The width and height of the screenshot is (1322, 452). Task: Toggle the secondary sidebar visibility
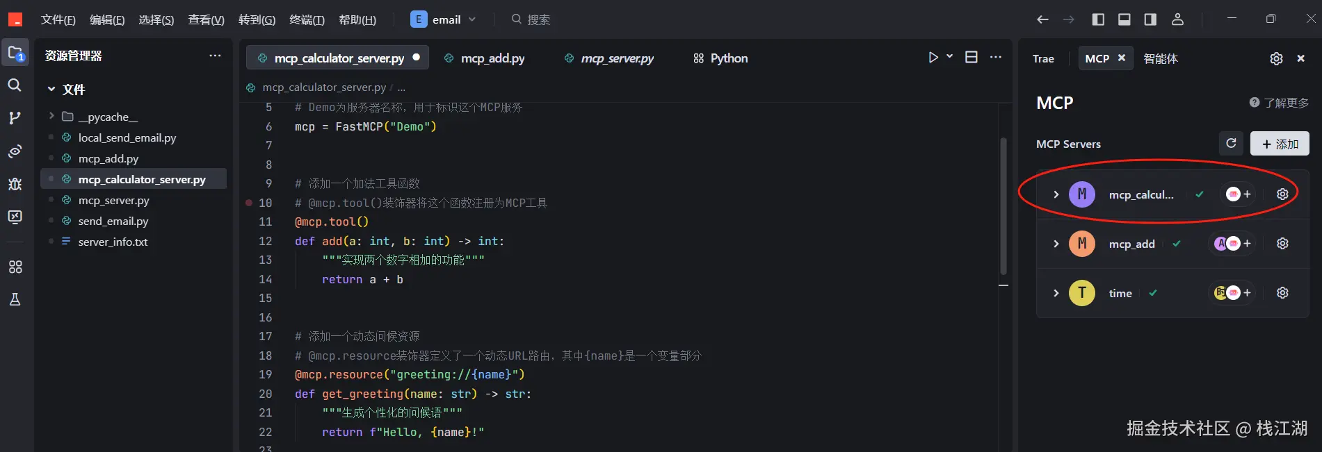pos(1150,19)
